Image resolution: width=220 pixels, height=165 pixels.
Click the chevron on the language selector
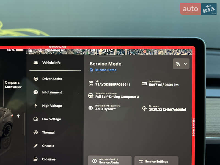185,64
